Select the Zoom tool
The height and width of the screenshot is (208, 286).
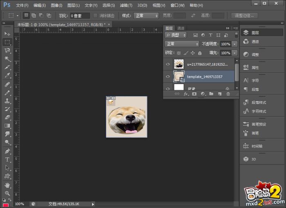point(7,193)
